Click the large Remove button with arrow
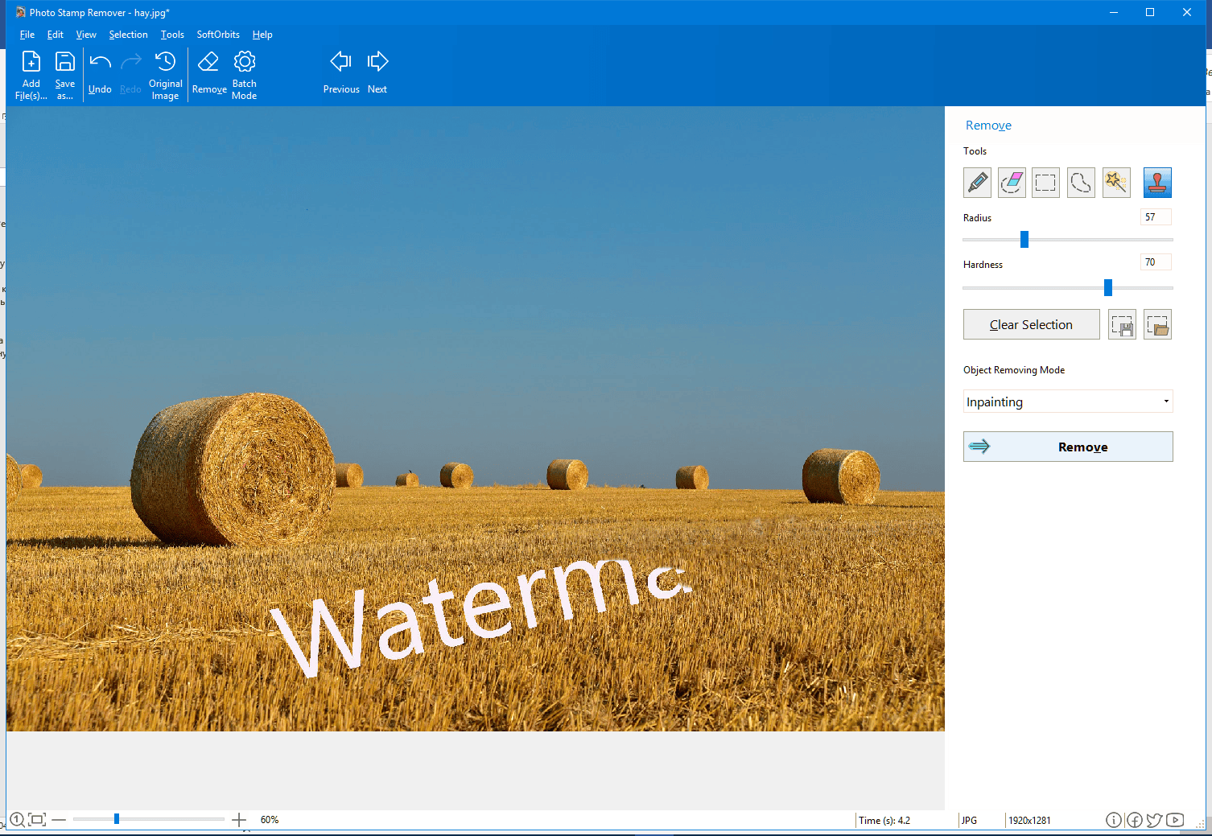This screenshot has width=1212, height=836. click(x=1068, y=447)
